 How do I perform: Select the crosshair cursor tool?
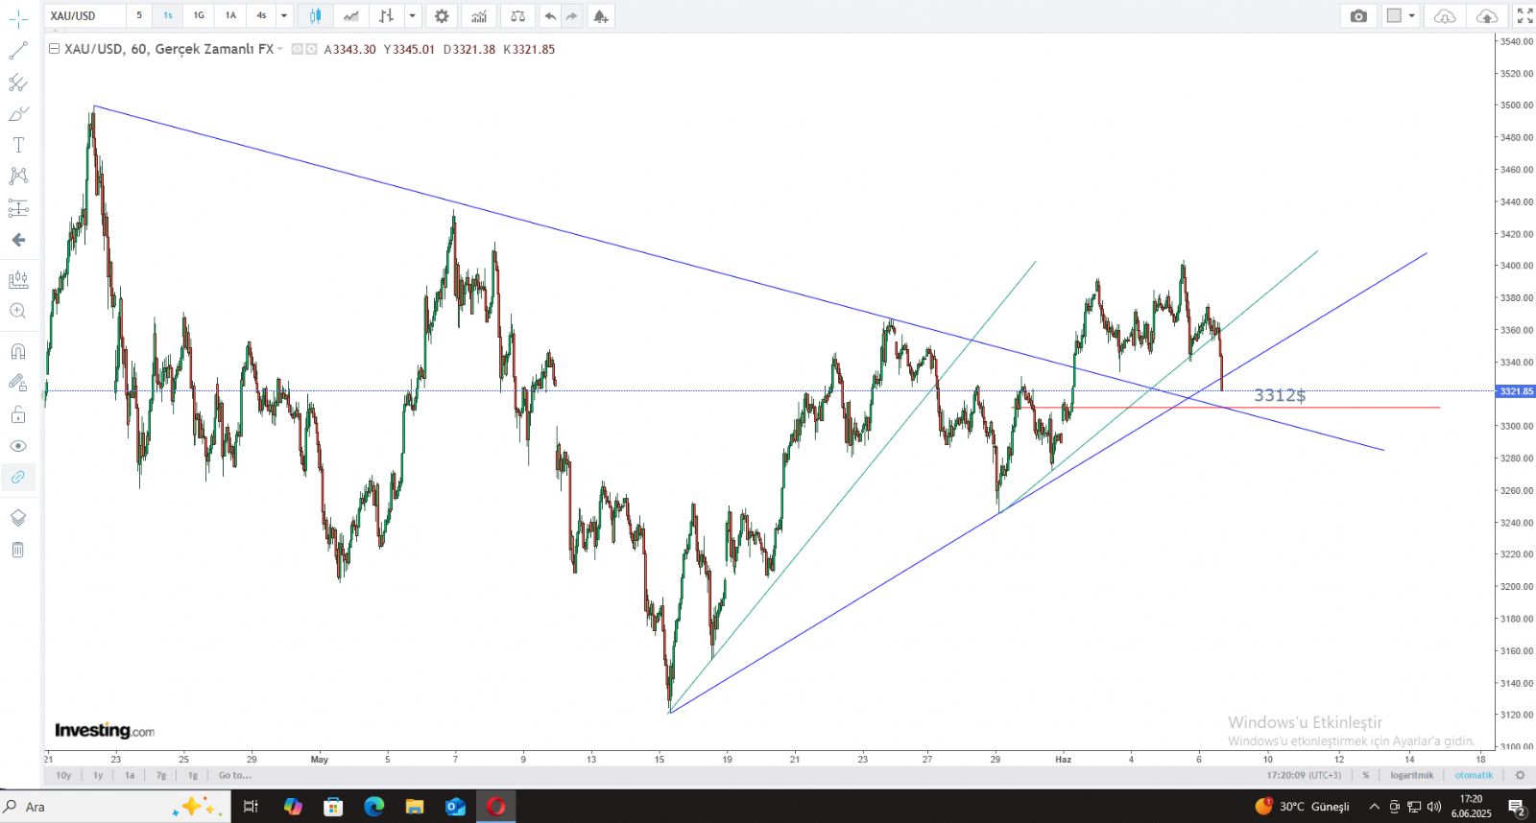click(x=18, y=18)
